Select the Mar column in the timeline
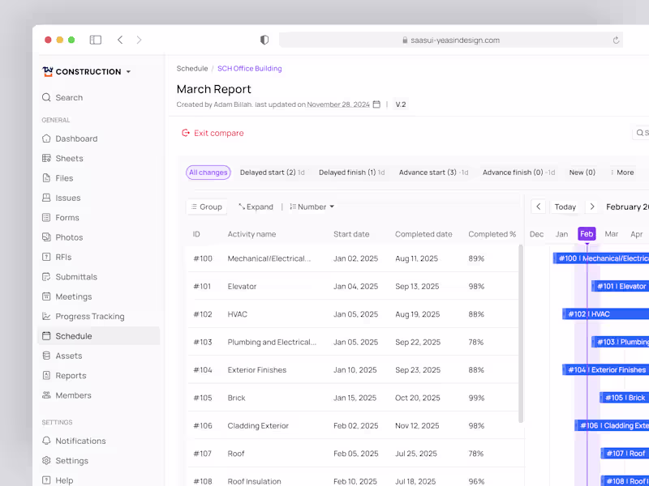Viewport: 649px width, 486px height. pos(610,232)
